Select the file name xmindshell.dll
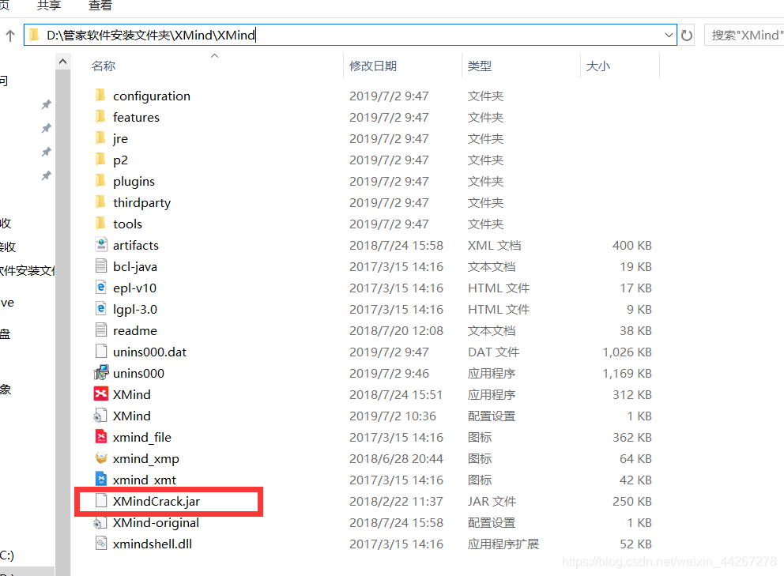Screen dimensions: 784x576 pyautogui.click(x=153, y=544)
